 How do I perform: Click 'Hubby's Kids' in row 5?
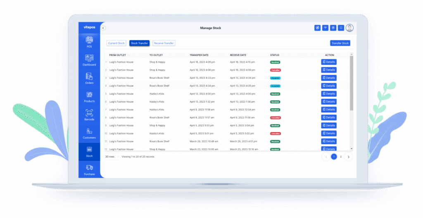click(x=157, y=94)
